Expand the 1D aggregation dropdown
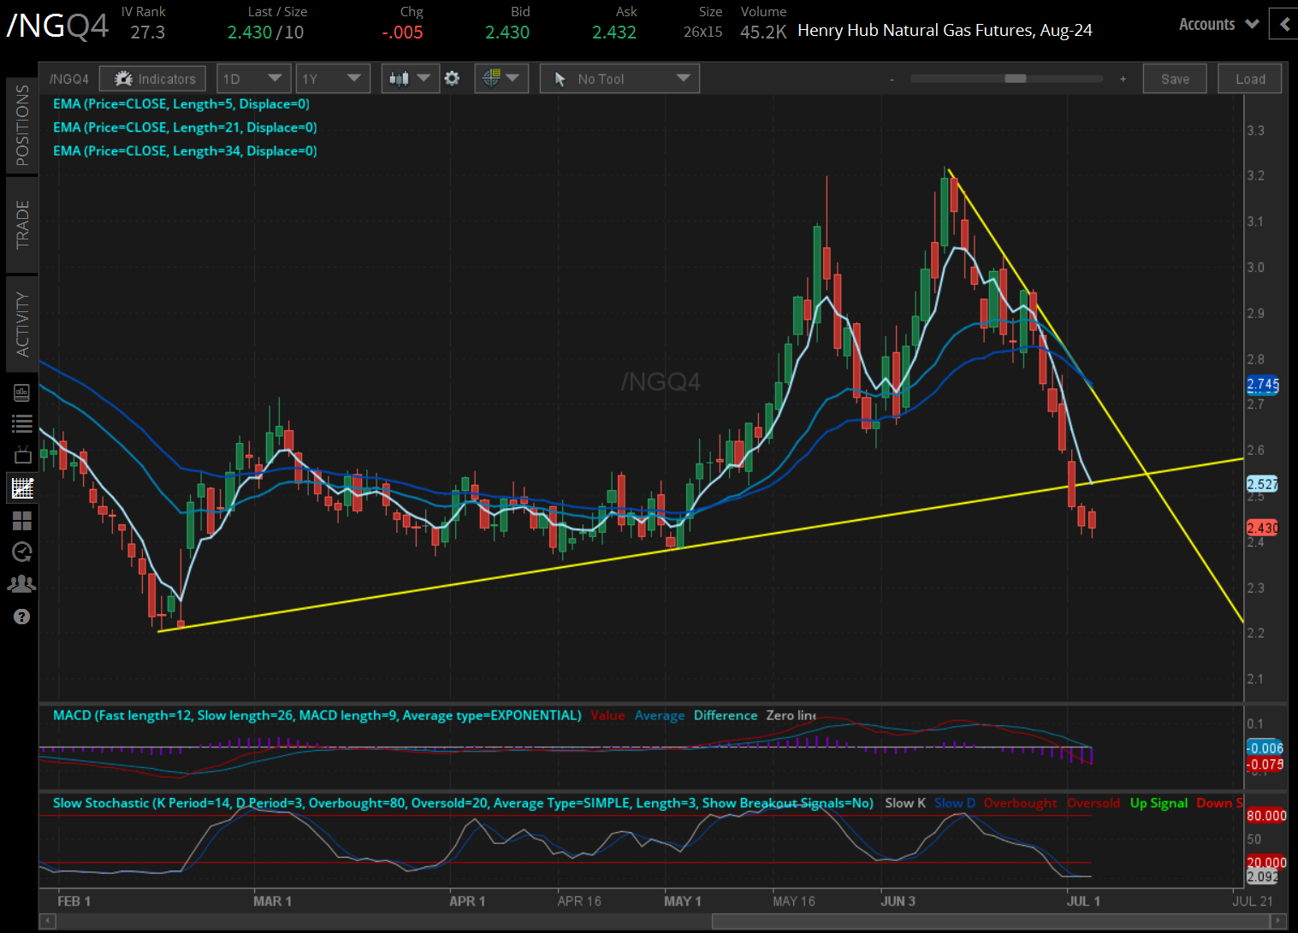The width and height of the screenshot is (1298, 933). tap(253, 79)
